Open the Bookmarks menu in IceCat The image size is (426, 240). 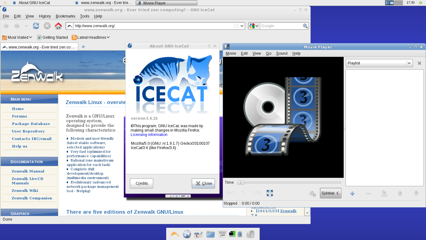tap(65, 16)
